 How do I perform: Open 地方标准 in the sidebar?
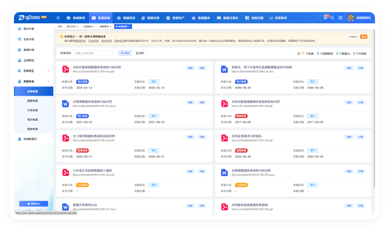pos(33,119)
